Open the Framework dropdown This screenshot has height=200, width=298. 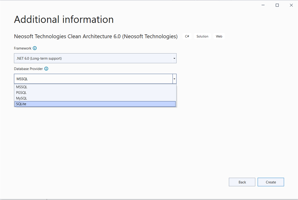(95, 58)
